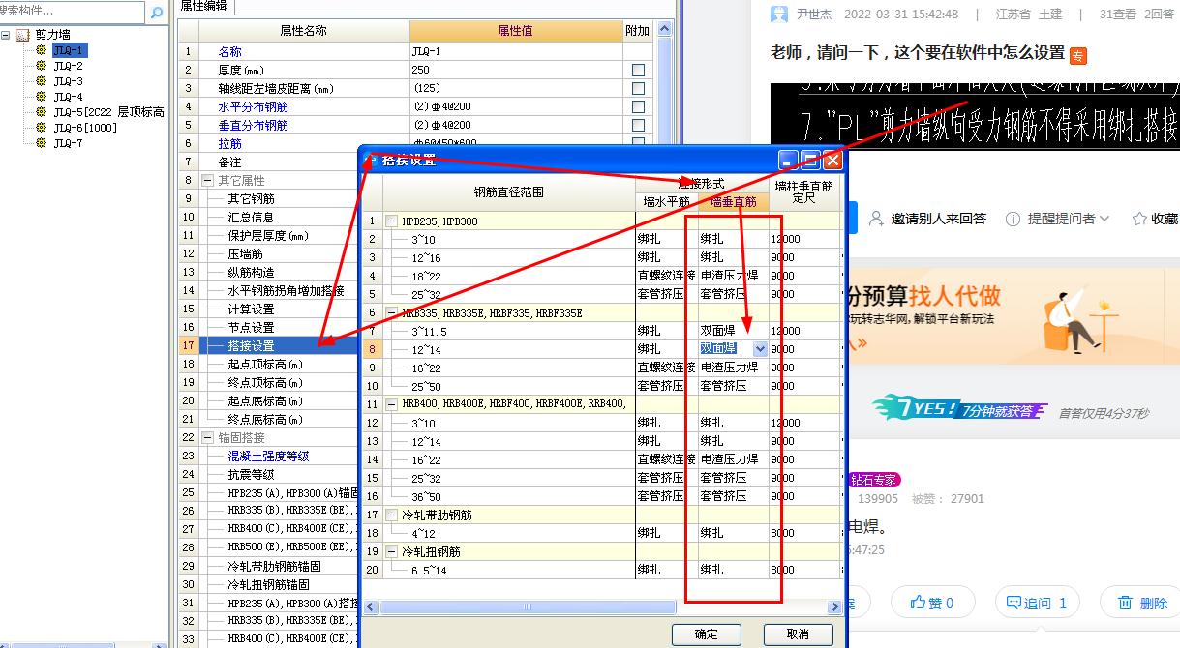The image size is (1180, 648).
Task: Click the person icon for 邀请别人来回答
Action: click(x=876, y=219)
